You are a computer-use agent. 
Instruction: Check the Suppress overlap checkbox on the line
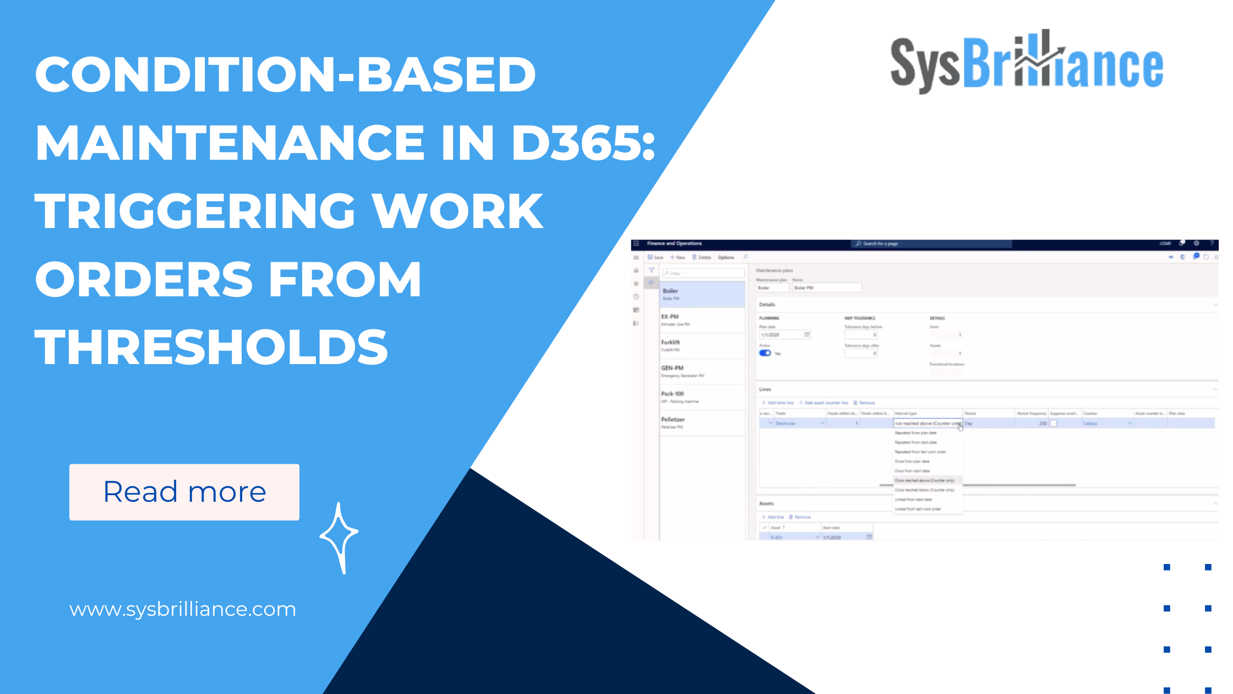1054,424
